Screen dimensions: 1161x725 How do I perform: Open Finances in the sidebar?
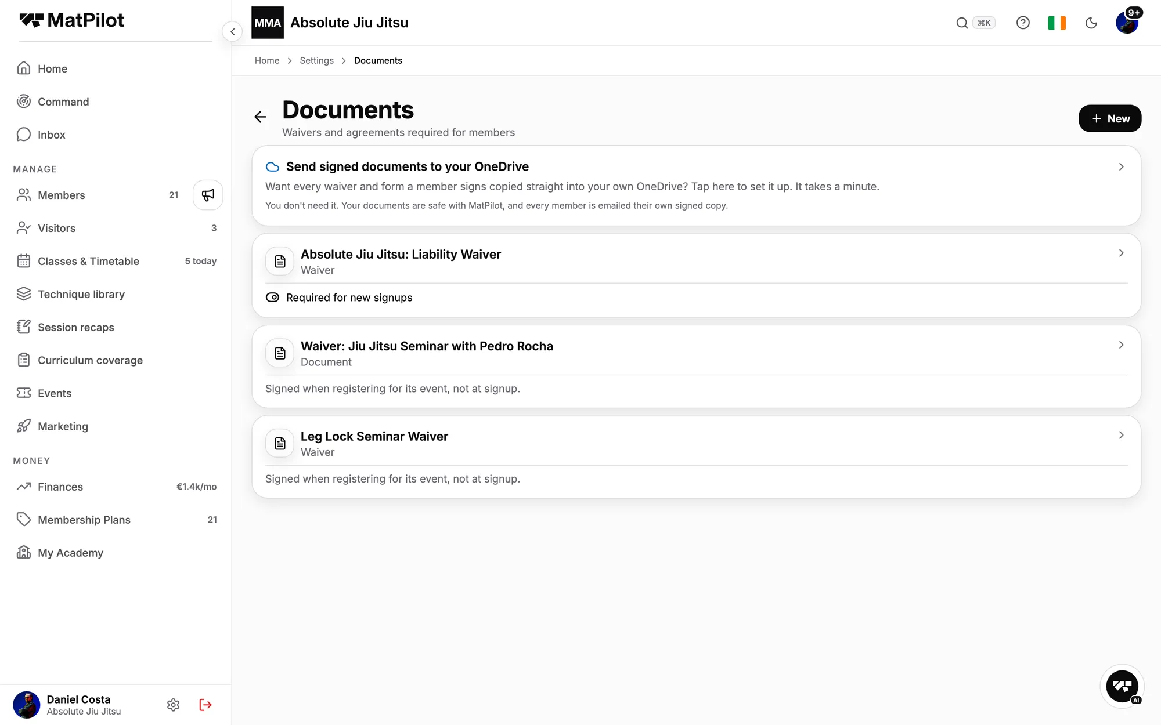(116, 487)
